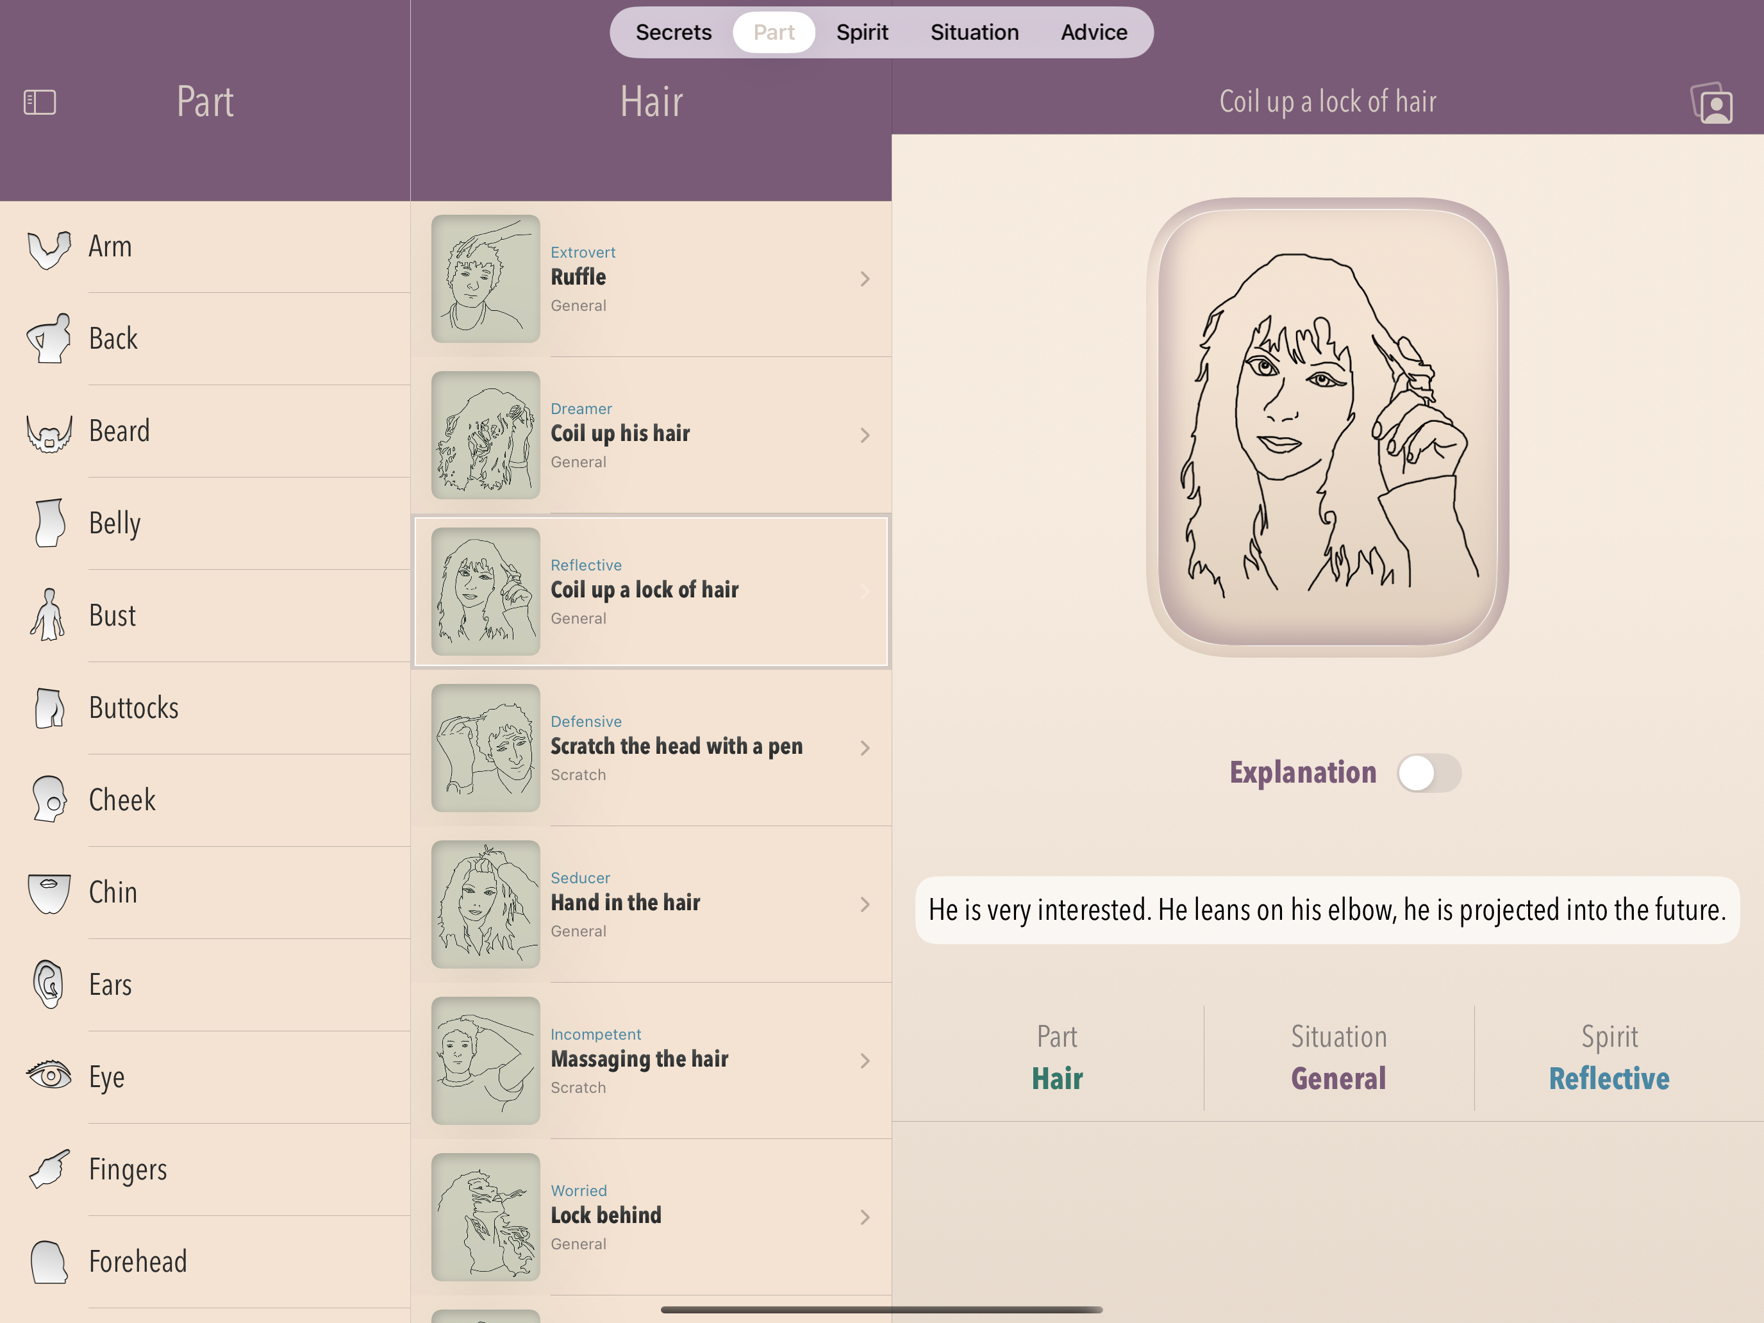
Task: Tap the 'Part' sidebar header
Action: click(x=205, y=102)
